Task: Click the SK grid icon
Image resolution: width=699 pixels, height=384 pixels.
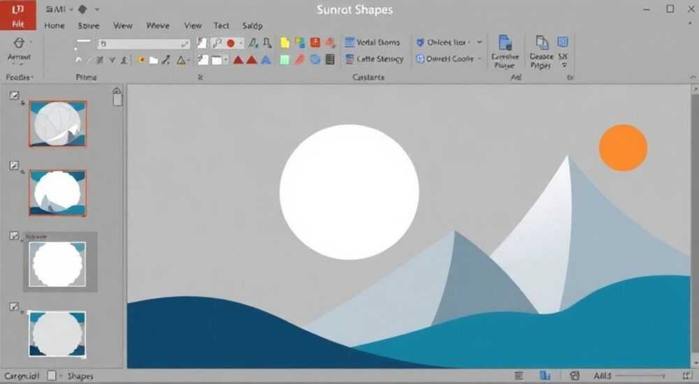Action: tap(563, 42)
